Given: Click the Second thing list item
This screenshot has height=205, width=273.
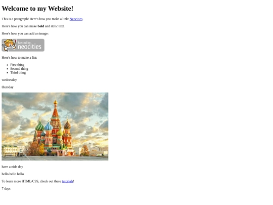Looking at the screenshot, I should (x=19, y=69).
